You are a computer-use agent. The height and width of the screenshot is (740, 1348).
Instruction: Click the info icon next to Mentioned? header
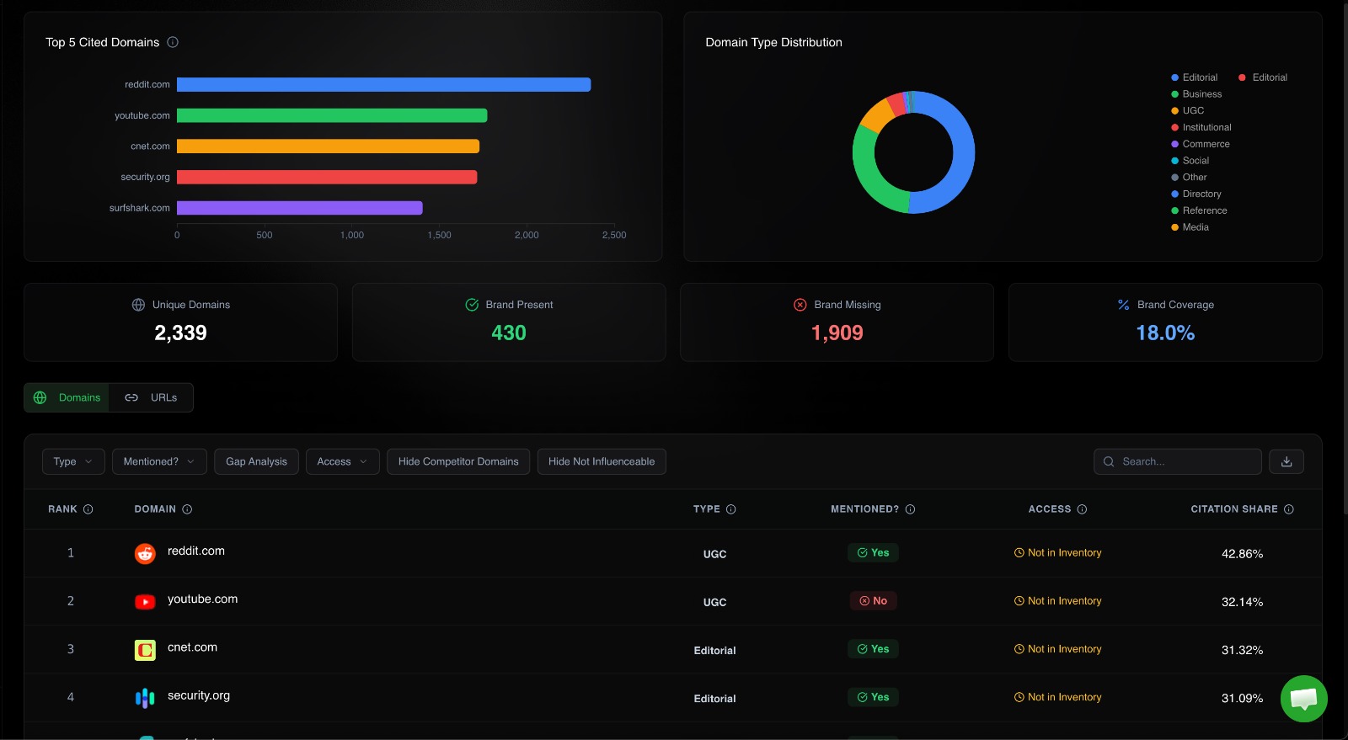click(x=910, y=509)
